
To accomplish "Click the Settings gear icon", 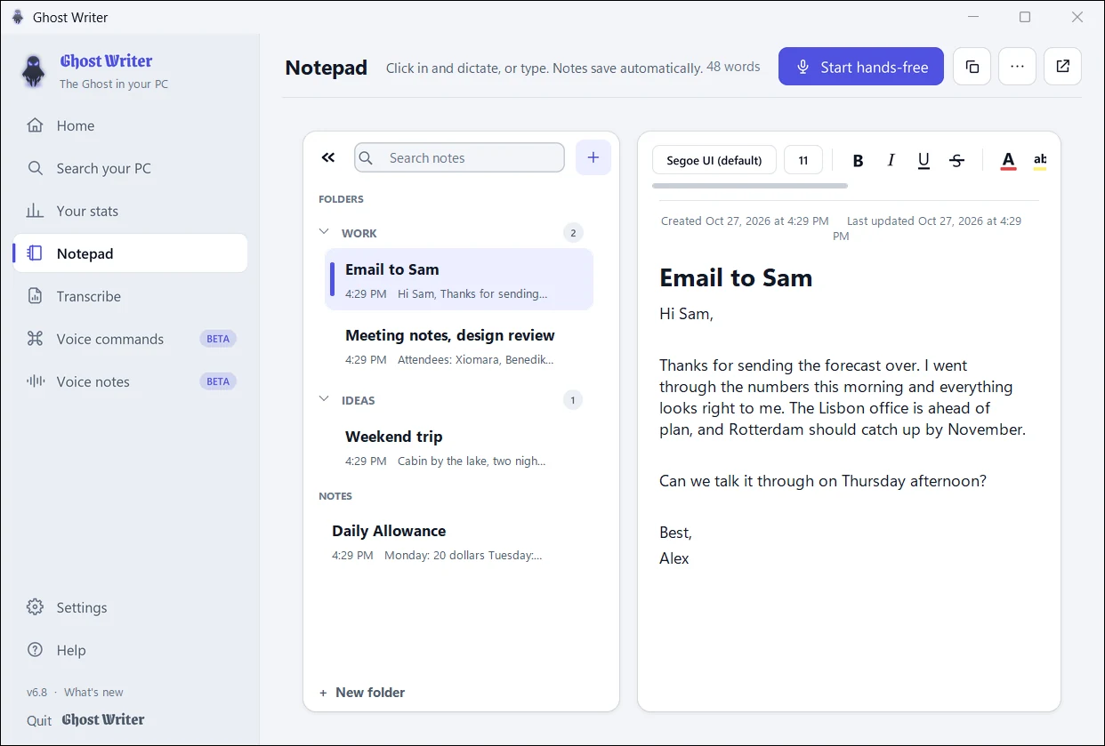I will tap(35, 607).
